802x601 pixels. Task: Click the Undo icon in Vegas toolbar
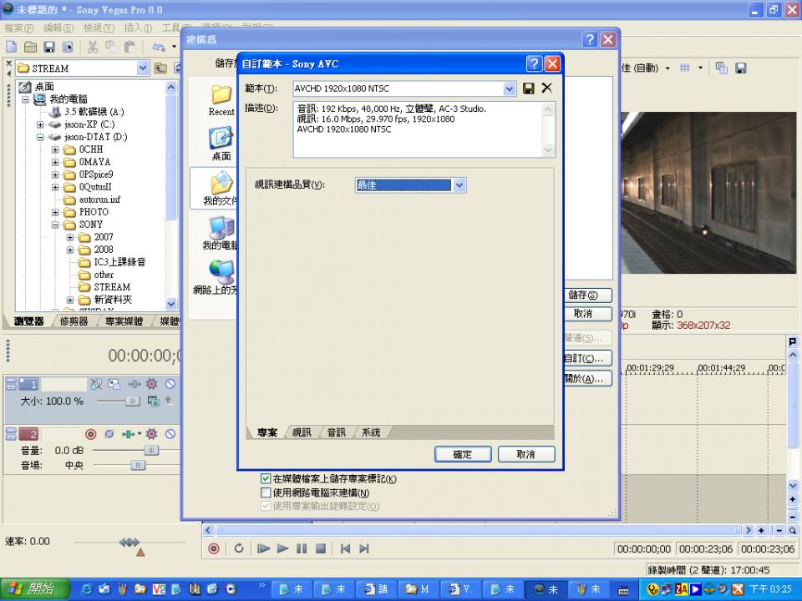click(159, 47)
